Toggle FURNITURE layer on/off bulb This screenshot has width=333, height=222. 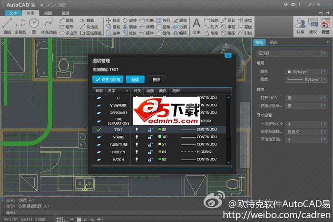click(x=137, y=144)
